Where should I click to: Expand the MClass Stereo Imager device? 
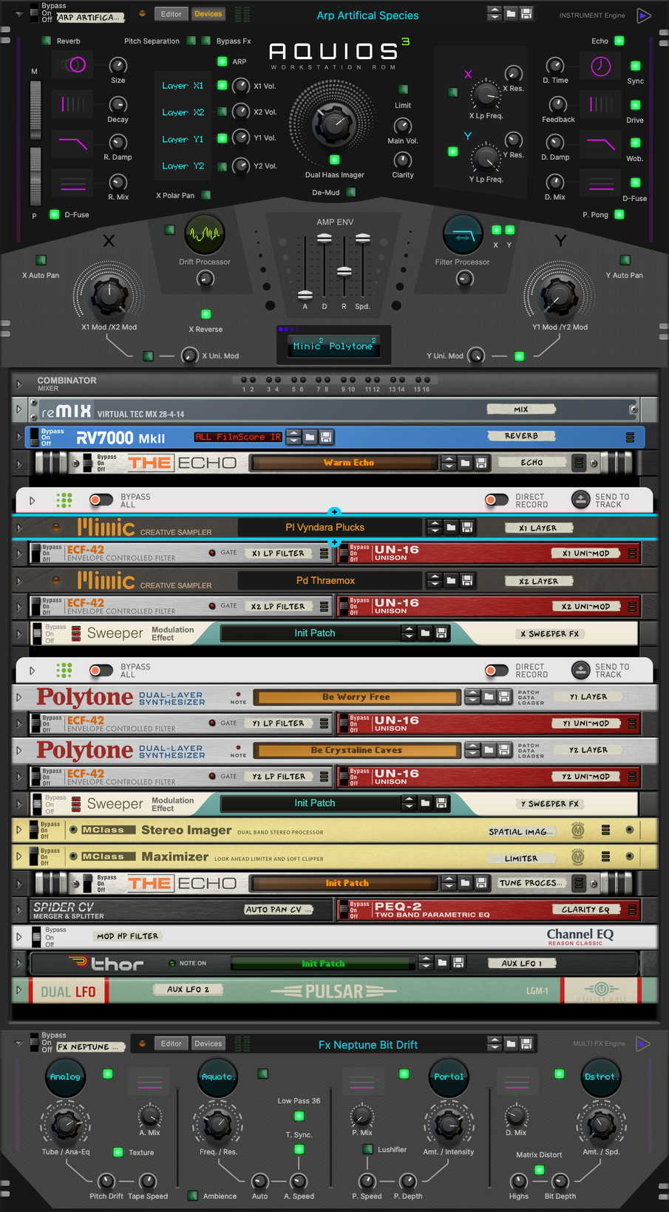point(19,830)
